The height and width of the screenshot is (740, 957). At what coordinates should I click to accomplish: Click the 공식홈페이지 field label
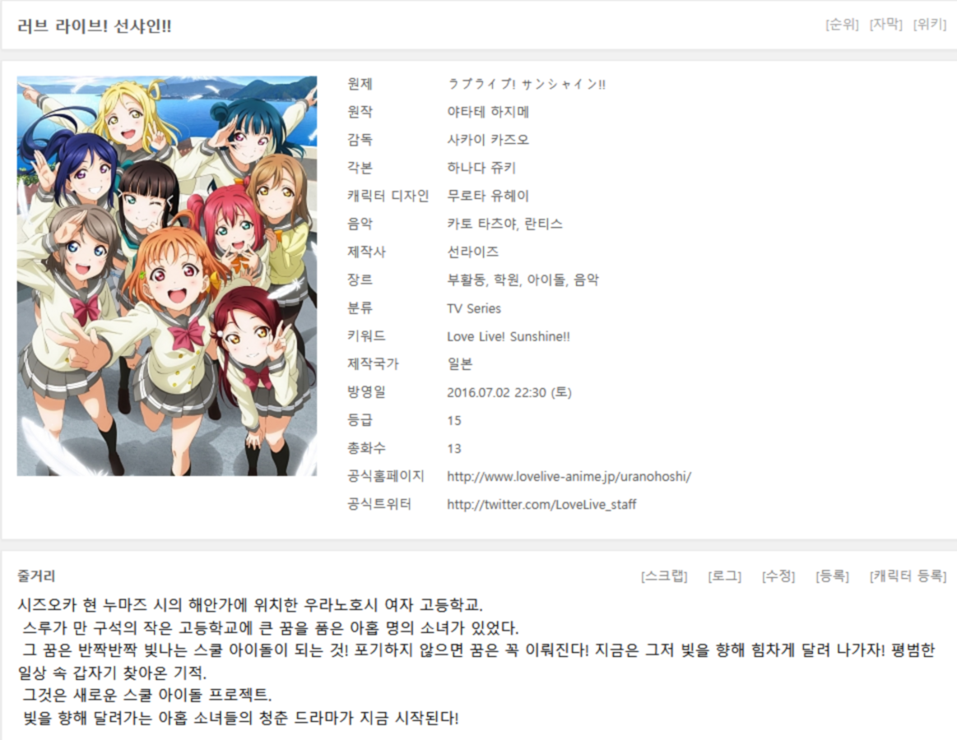tap(386, 476)
